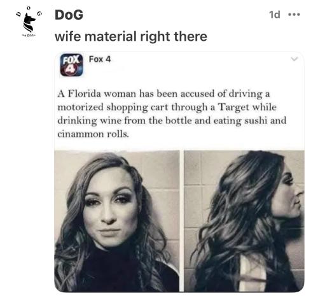Click the woman's face in the left photo
The width and height of the screenshot is (318, 298).
tap(109, 207)
